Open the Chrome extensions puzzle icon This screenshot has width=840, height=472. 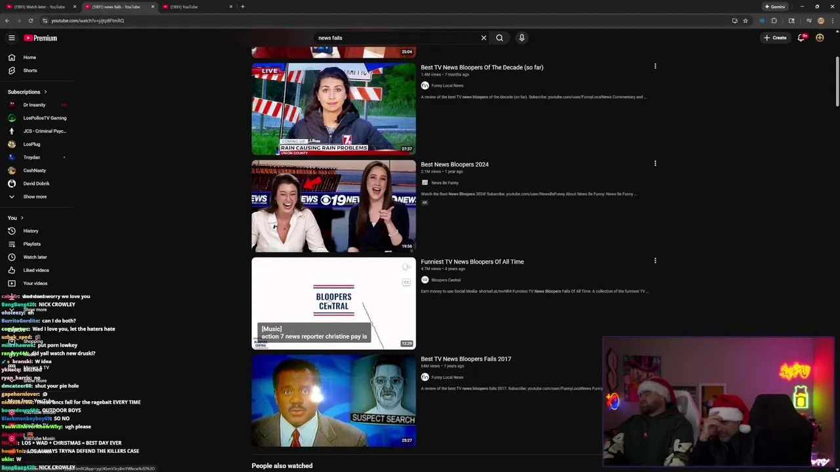tap(774, 20)
